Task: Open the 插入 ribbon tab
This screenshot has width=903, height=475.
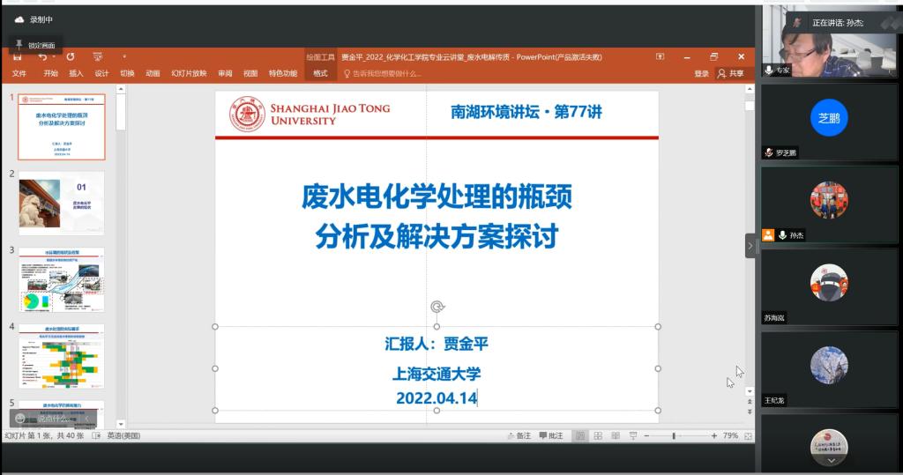Action: 76,73
